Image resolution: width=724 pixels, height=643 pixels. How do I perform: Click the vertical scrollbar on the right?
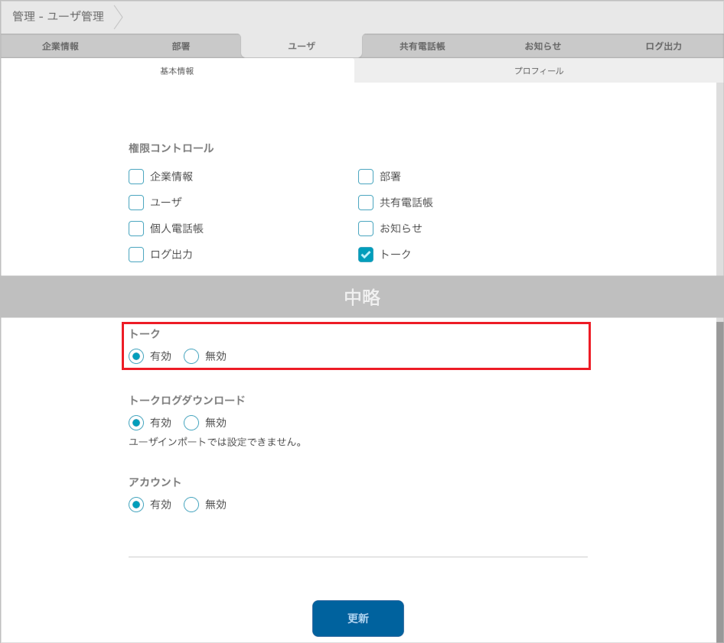tap(719, 459)
